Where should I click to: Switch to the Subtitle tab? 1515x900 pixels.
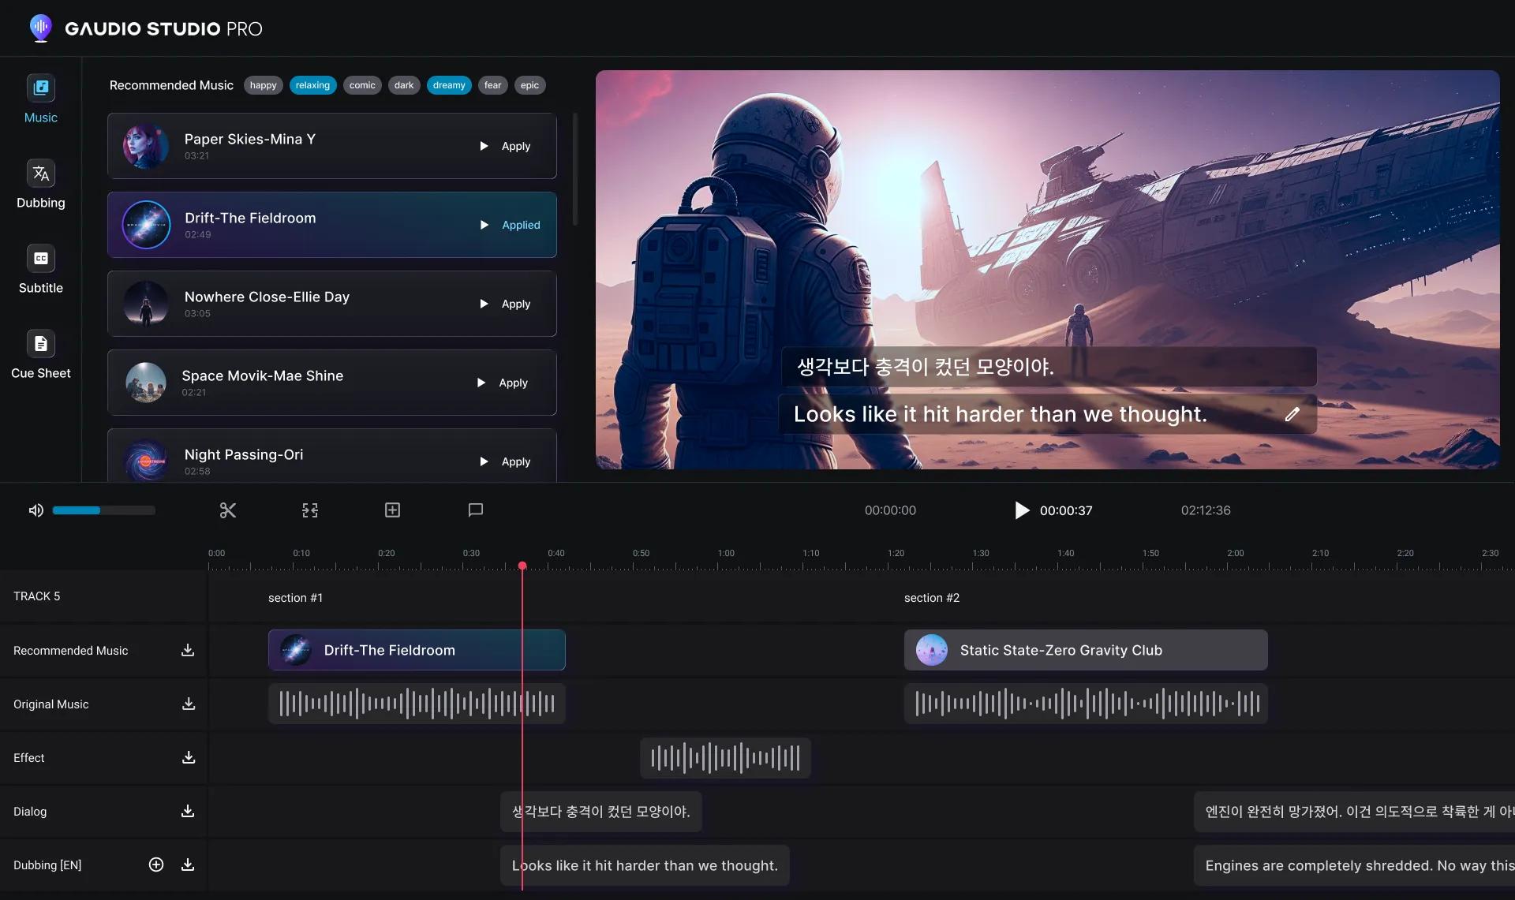click(41, 270)
